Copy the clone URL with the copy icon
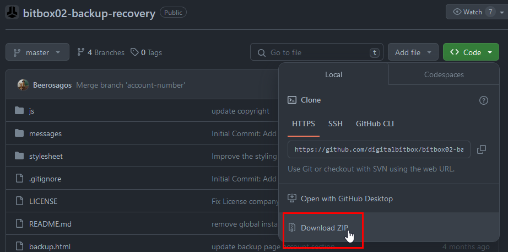The width and height of the screenshot is (508, 252). [x=482, y=149]
